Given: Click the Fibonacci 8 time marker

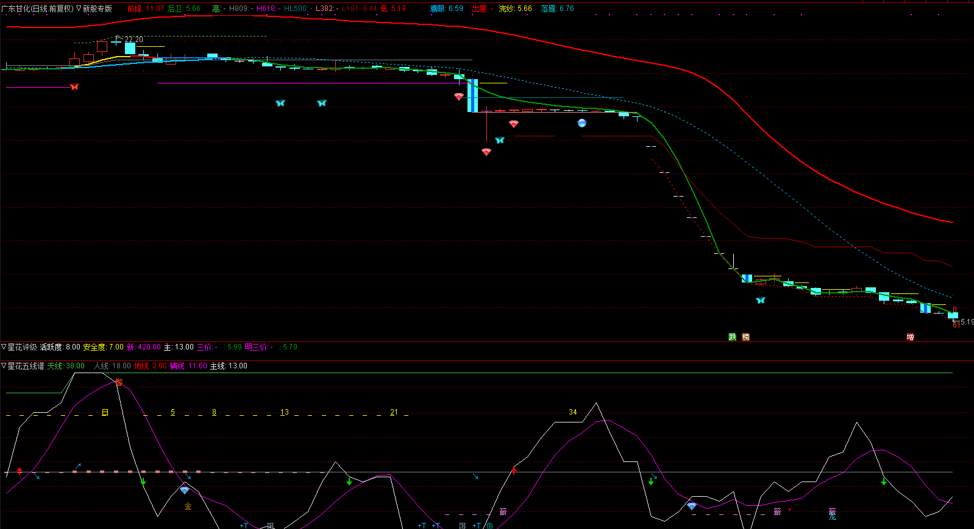Looking at the screenshot, I should pyautogui.click(x=214, y=413).
